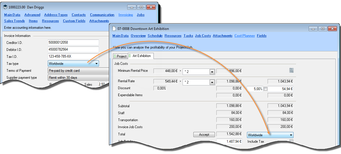Expand the Rental Rate multiplier dropdown
The image size is (341, 154).
[212, 82]
